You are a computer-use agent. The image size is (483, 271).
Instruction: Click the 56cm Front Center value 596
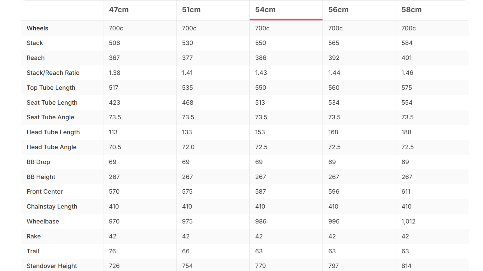coord(334,192)
